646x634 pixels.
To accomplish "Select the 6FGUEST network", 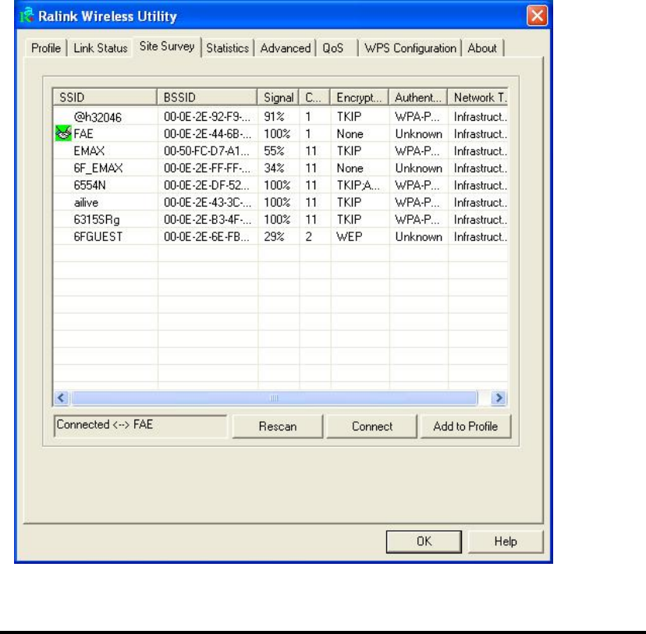I will (x=281, y=237).
